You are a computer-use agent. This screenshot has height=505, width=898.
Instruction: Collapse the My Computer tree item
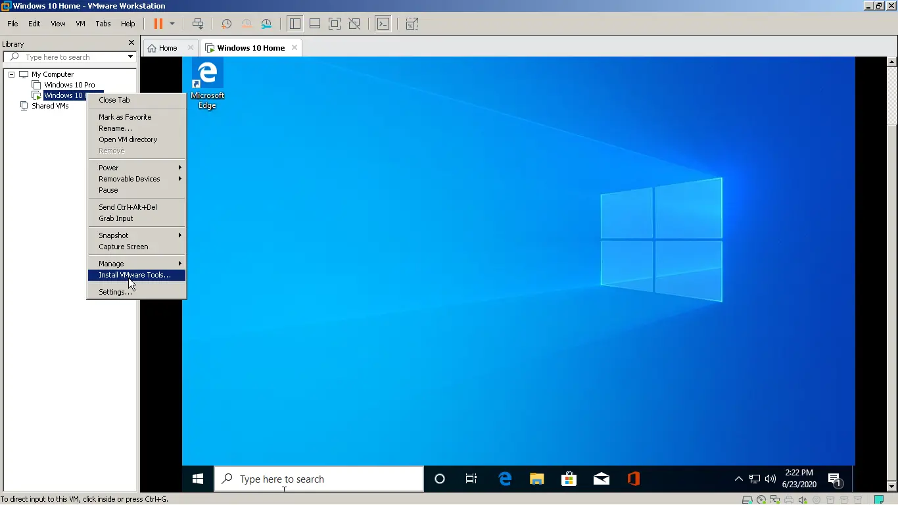tap(11, 74)
